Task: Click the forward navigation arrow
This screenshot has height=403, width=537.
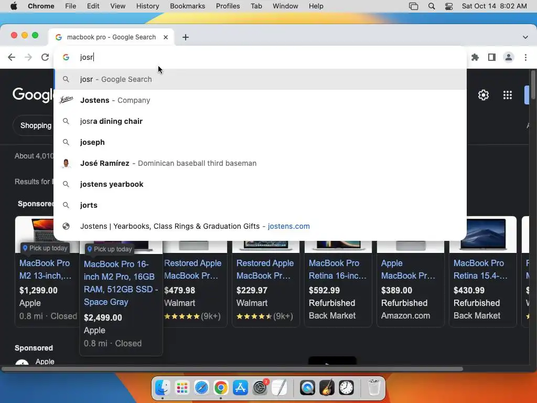Action: (28, 57)
